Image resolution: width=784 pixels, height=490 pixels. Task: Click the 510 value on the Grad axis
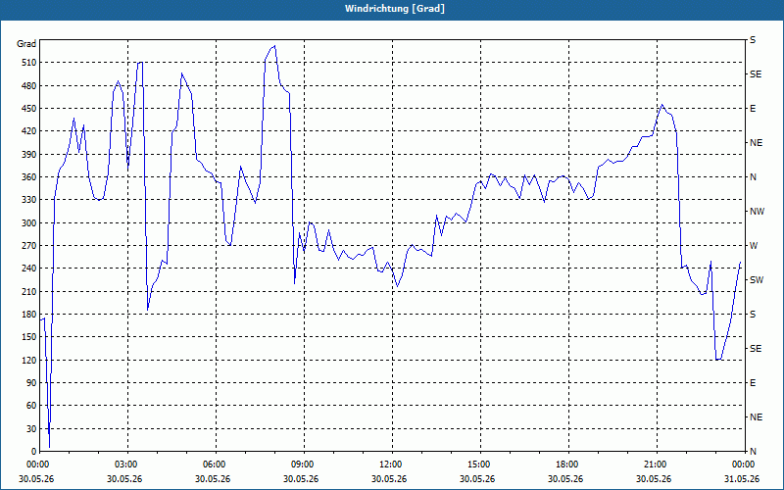tap(27, 63)
